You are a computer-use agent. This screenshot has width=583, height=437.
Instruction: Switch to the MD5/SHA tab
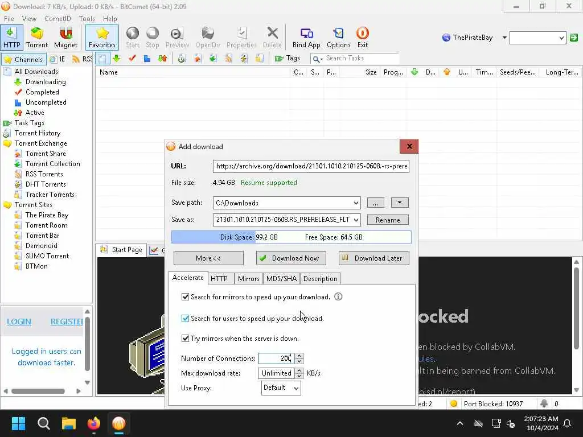[x=281, y=279]
